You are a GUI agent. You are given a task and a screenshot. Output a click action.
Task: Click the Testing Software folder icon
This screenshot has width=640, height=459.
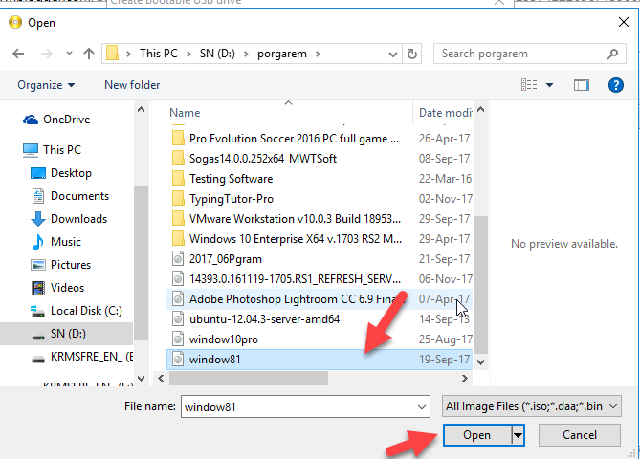pos(178,178)
